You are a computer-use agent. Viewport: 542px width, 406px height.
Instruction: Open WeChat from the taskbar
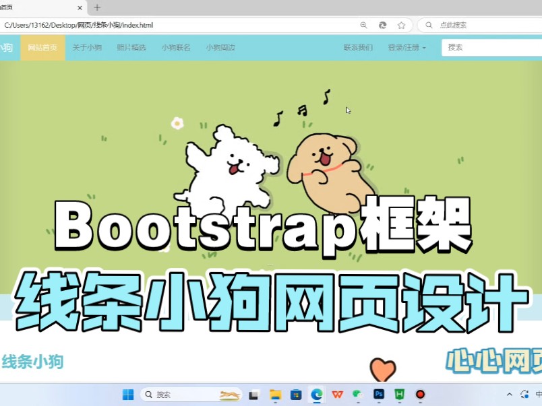(x=357, y=395)
